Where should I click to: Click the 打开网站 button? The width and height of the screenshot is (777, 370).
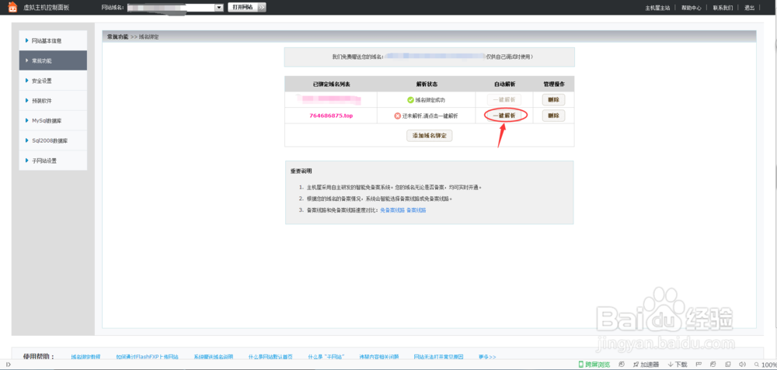247,8
